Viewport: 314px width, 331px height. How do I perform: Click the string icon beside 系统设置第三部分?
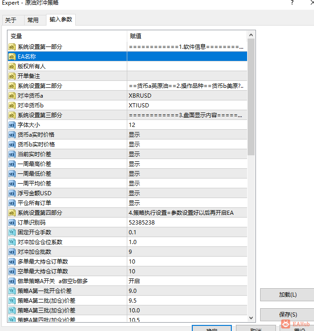12,115
